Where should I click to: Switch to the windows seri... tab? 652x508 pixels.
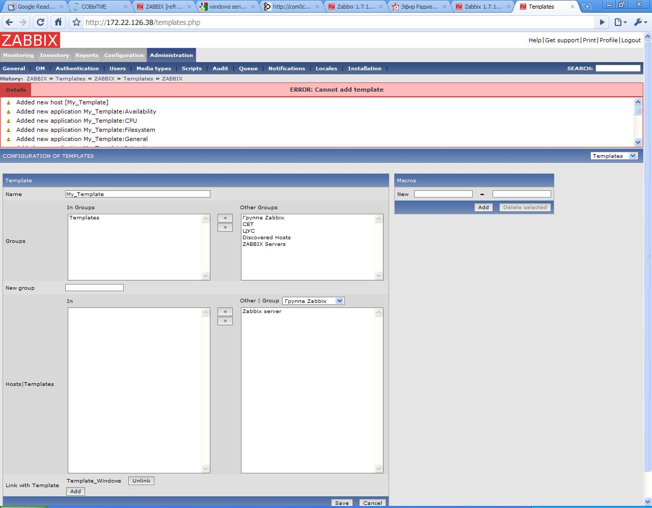tap(227, 7)
